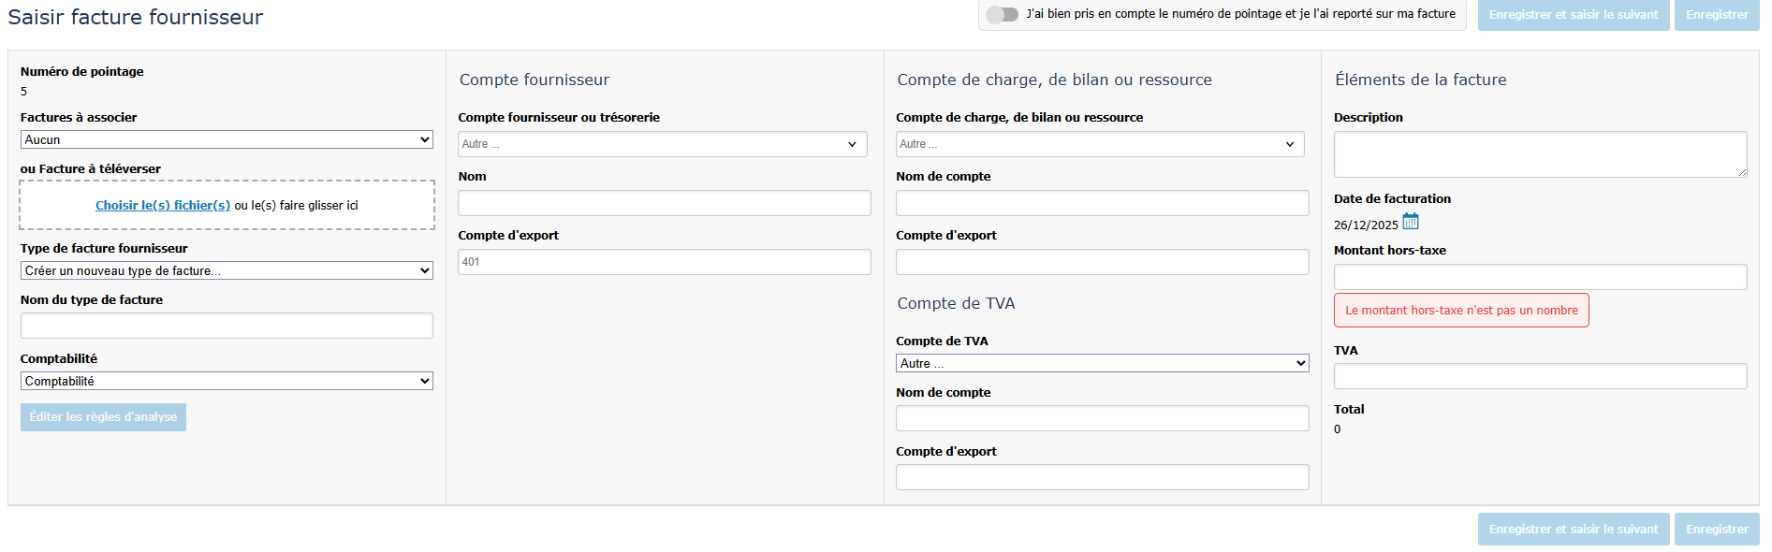This screenshot has height=552, width=1772.
Task: Click the Choisir le(s) fichier(s) link
Action: pyautogui.click(x=163, y=205)
